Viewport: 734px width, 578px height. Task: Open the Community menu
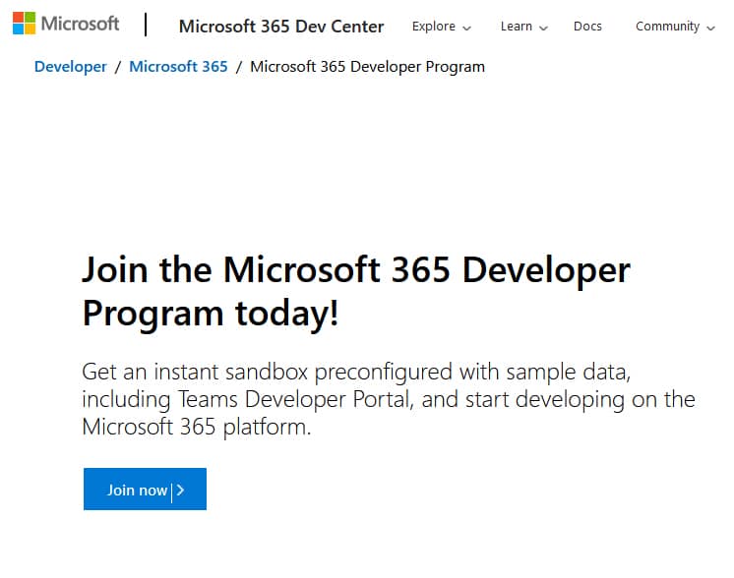pyautogui.click(x=667, y=27)
